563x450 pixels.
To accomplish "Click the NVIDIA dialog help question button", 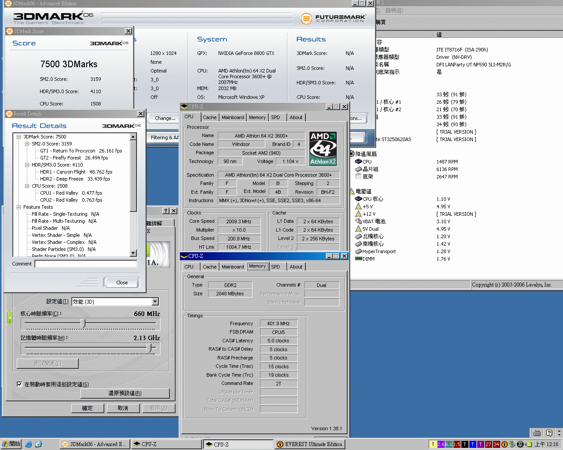I will (166, 211).
